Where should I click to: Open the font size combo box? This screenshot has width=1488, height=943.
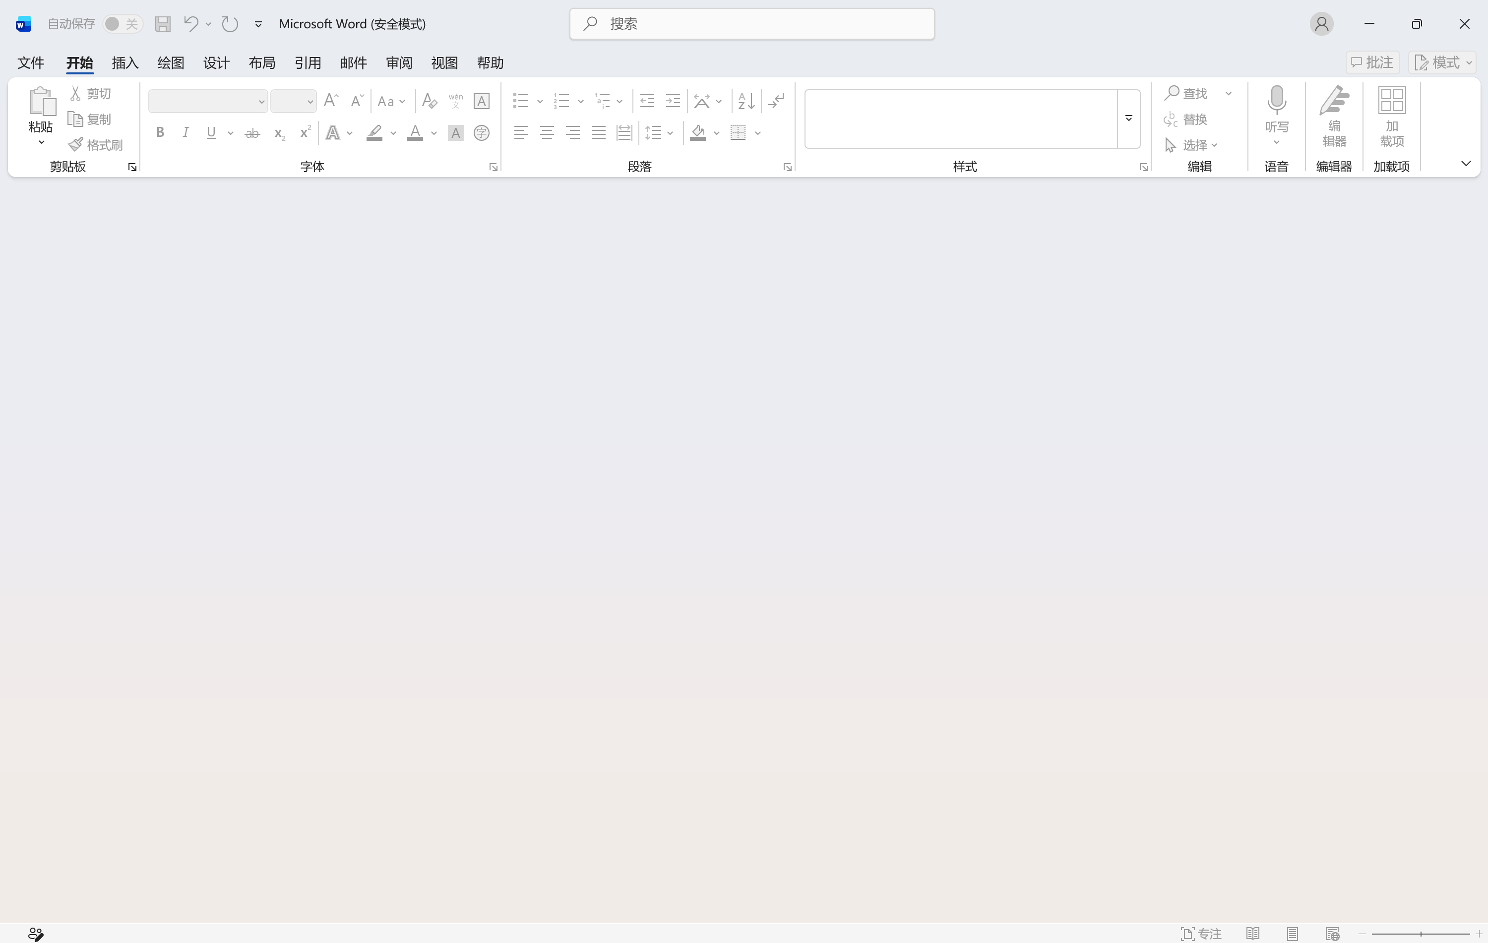294,101
